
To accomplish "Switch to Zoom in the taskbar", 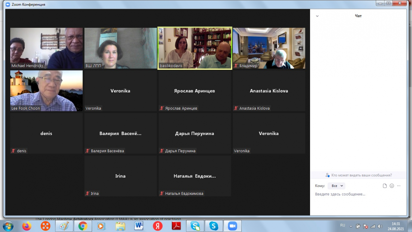I will point(232,226).
